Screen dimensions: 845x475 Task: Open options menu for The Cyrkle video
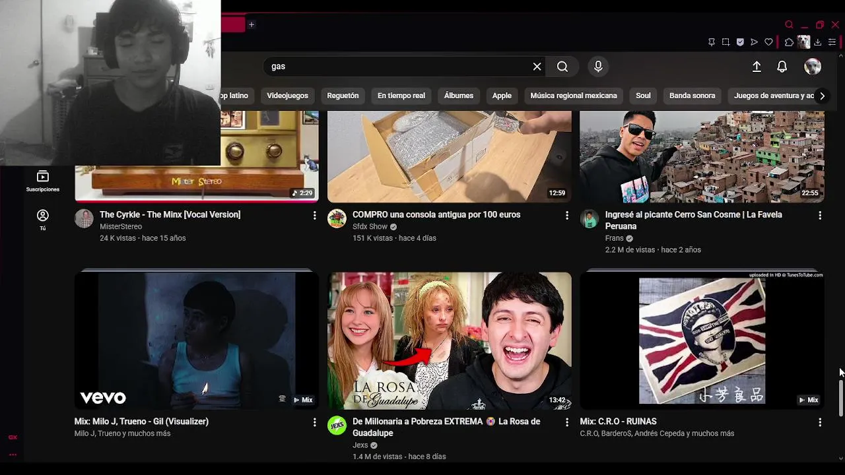coord(314,216)
